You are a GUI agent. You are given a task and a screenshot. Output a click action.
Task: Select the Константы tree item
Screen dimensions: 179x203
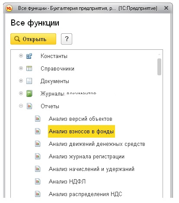point(54,56)
